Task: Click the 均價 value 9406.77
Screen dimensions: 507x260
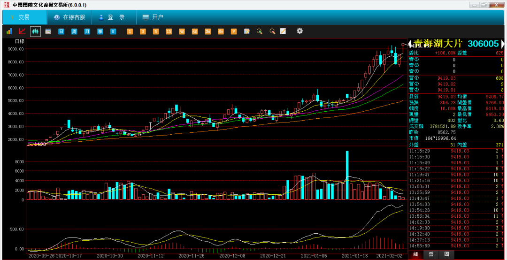Action: coord(495,96)
